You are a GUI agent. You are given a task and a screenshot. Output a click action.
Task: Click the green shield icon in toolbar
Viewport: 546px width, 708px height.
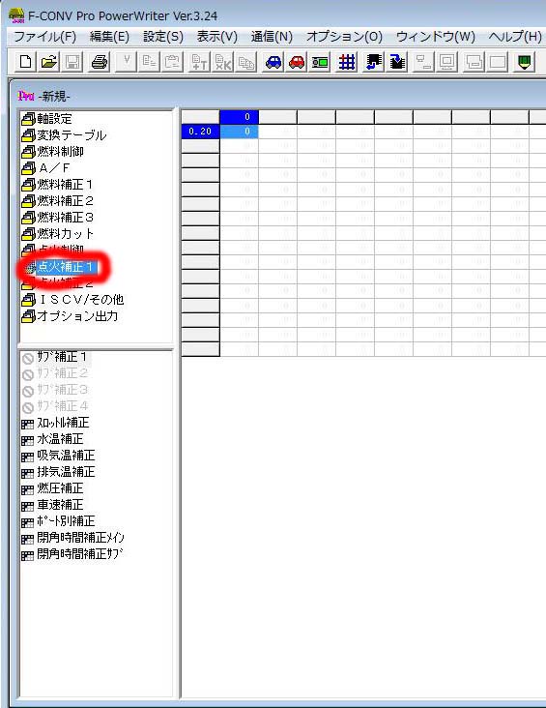(x=524, y=62)
